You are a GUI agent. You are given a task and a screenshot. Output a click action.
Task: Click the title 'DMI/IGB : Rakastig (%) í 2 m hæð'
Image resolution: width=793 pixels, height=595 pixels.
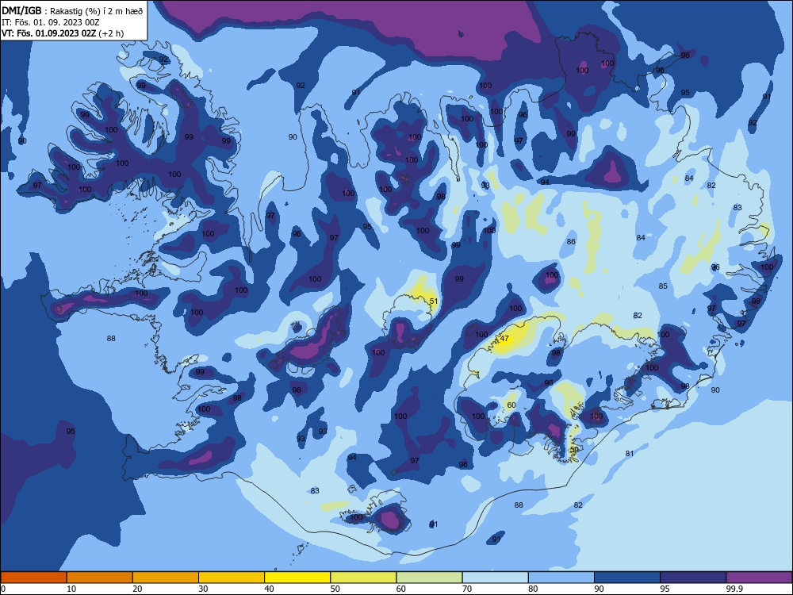pos(73,10)
